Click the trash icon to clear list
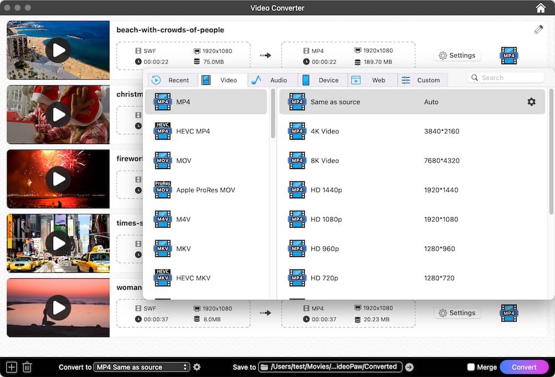555x377 pixels. point(27,367)
